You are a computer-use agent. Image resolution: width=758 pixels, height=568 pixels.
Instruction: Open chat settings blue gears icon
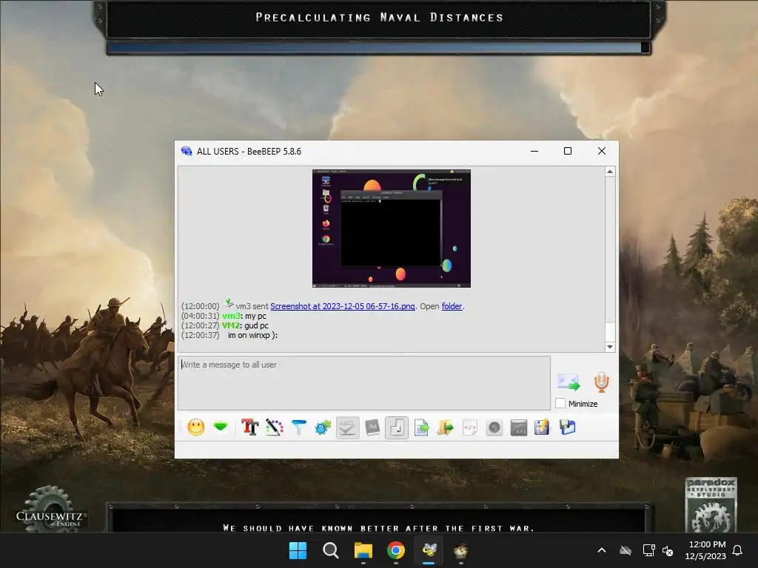(323, 427)
